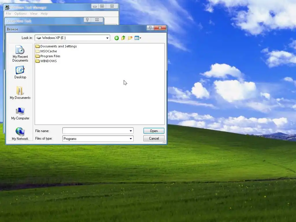296x222 pixels.
Task: Close the Windows Task Manager window
Action: click(112, 6)
